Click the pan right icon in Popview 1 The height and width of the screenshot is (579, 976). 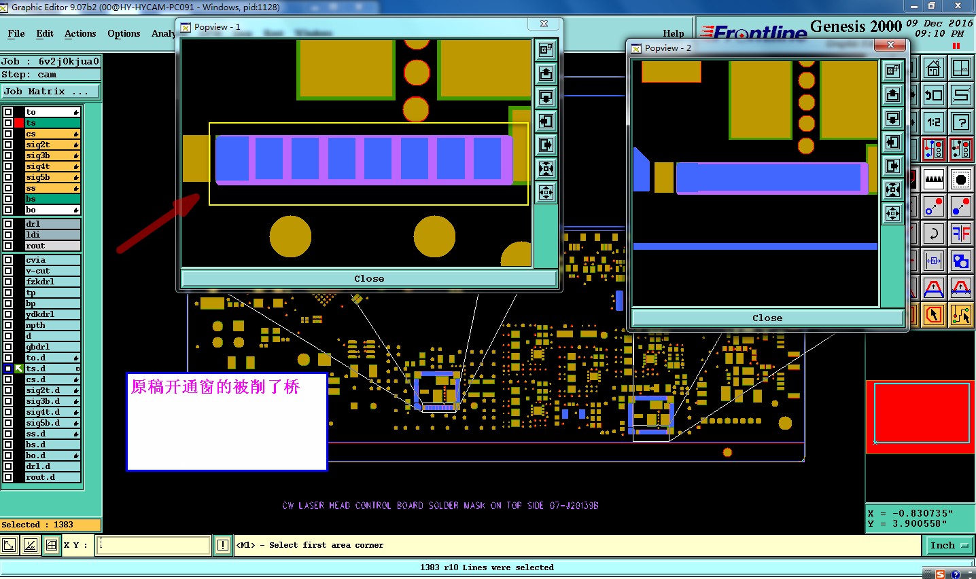(x=546, y=145)
